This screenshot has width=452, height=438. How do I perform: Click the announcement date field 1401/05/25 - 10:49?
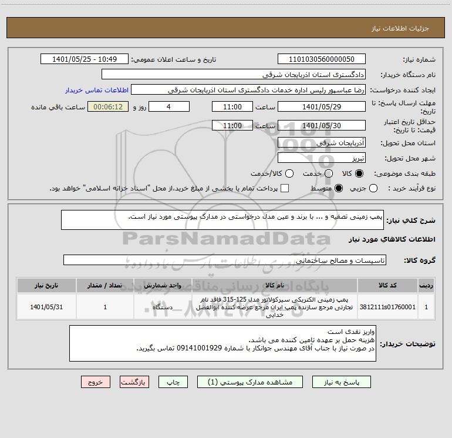[x=85, y=59]
